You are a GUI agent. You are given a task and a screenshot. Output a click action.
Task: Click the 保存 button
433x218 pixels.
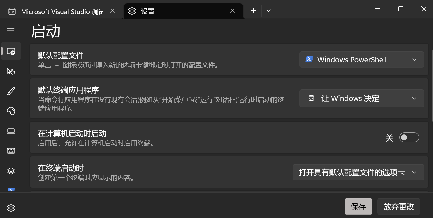(358, 207)
